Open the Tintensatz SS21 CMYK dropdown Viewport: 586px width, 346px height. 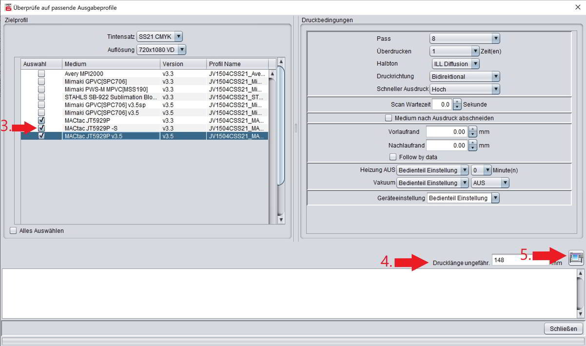click(159, 37)
